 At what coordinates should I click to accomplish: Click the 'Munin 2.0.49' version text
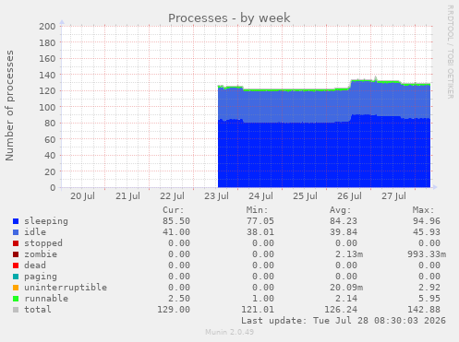tap(229, 332)
